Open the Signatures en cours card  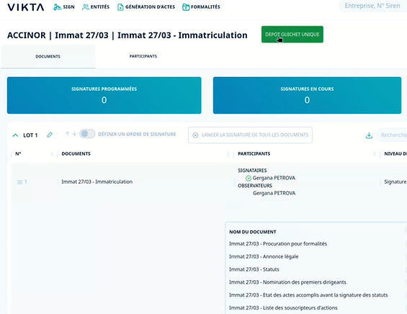[x=307, y=95]
